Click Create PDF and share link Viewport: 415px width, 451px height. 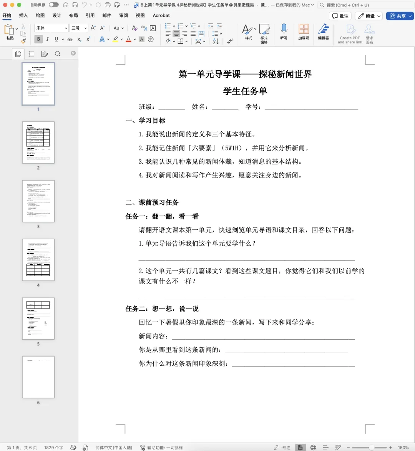tap(350, 34)
